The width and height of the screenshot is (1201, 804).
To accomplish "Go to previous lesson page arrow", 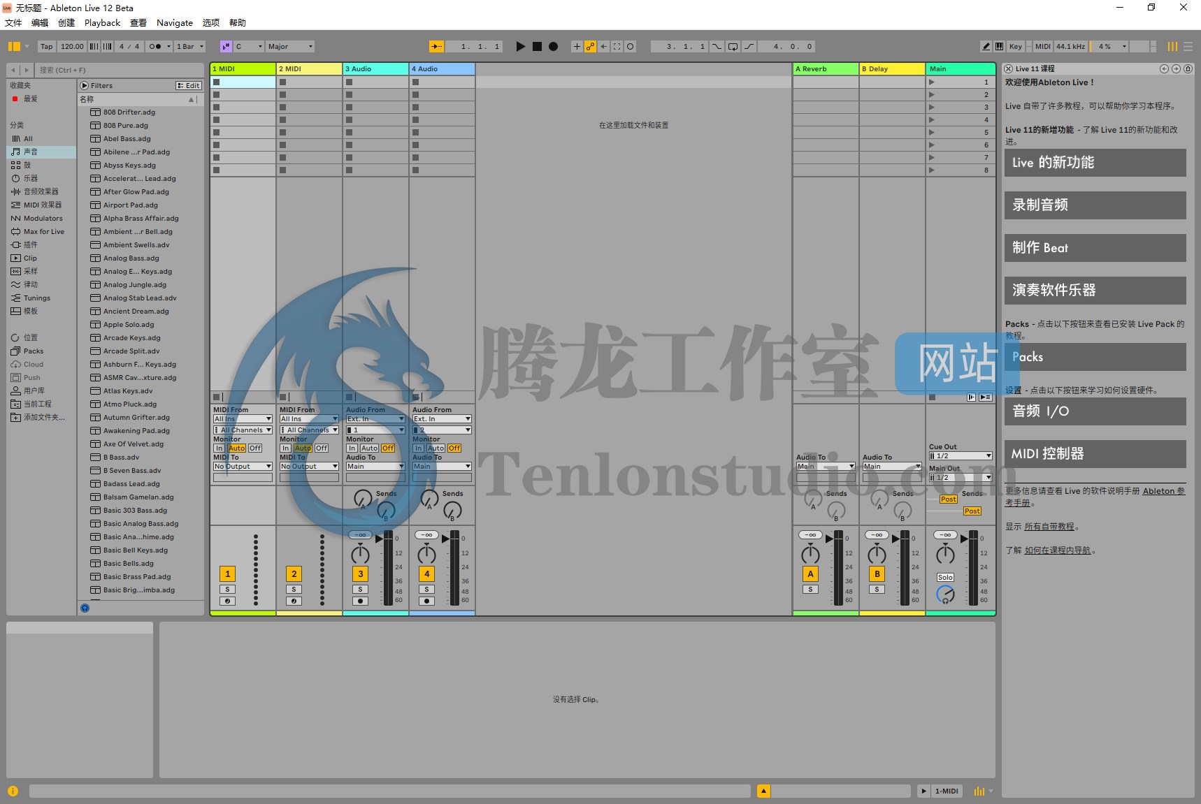I will point(1164,68).
